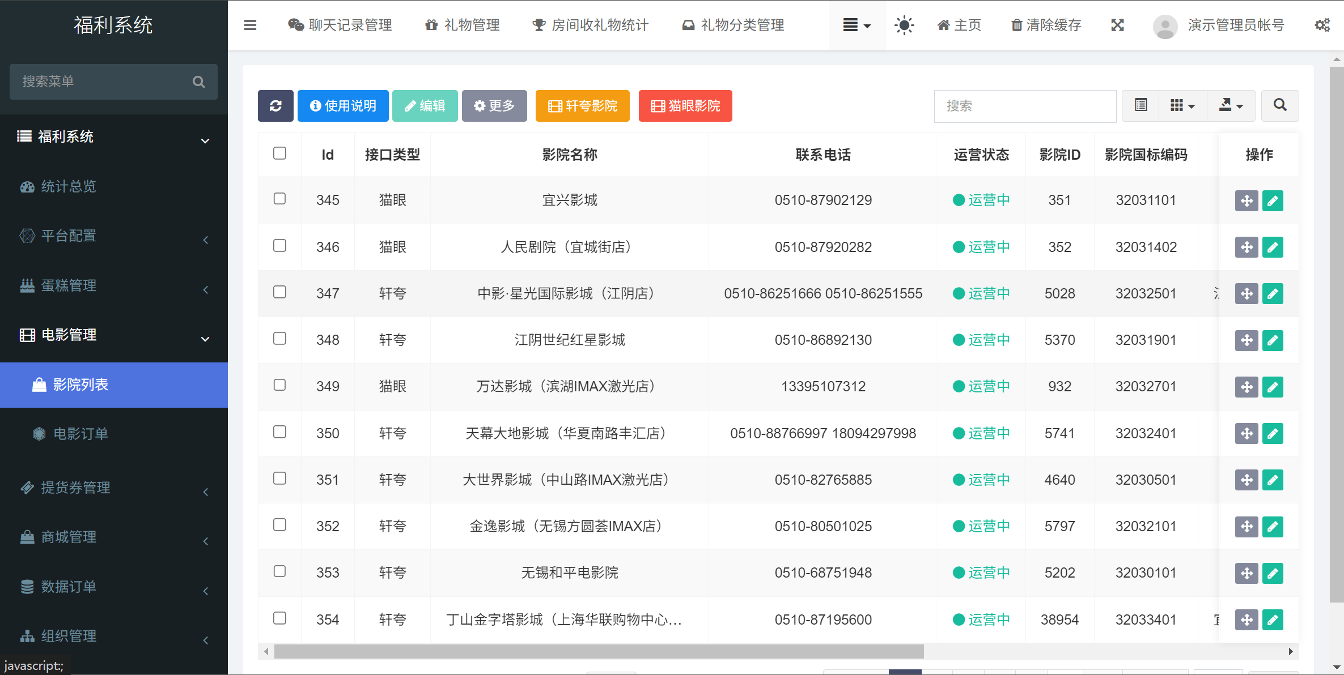Click the drag handle icon for row 345
This screenshot has height=675, width=1344.
1247,200
